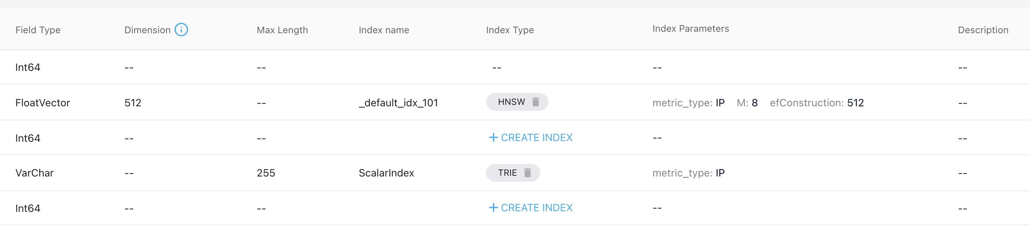Click the Dimension info icon
Viewport: 1030px width, 237px height.
181,30
